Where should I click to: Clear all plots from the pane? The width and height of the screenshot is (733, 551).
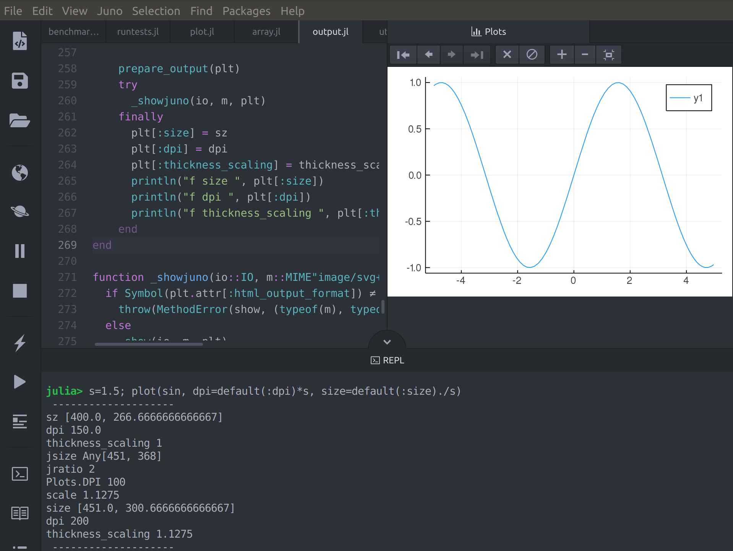(x=532, y=55)
